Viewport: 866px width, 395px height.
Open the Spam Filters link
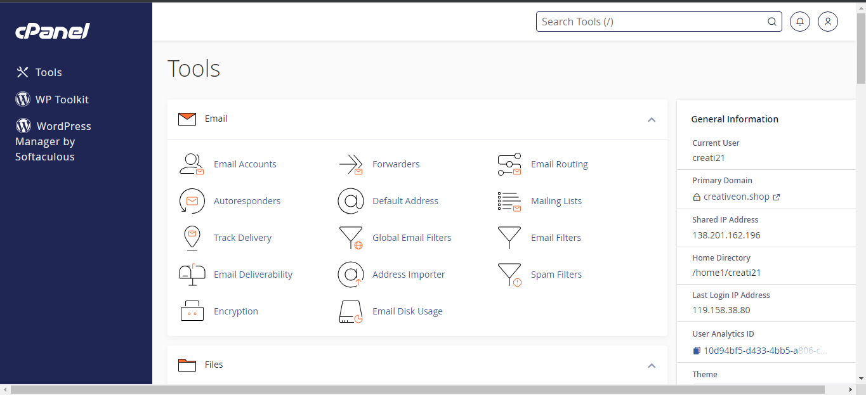click(556, 275)
